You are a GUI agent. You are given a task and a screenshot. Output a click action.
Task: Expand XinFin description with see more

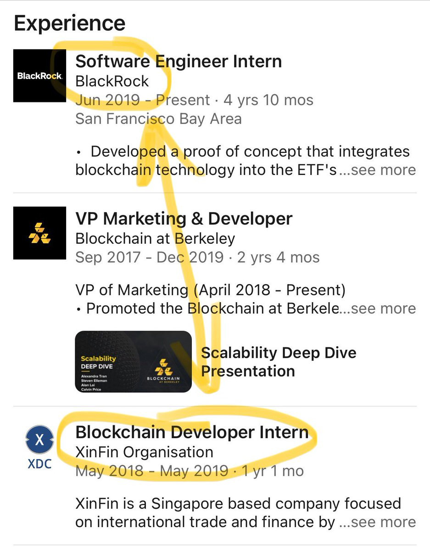[x=378, y=523]
